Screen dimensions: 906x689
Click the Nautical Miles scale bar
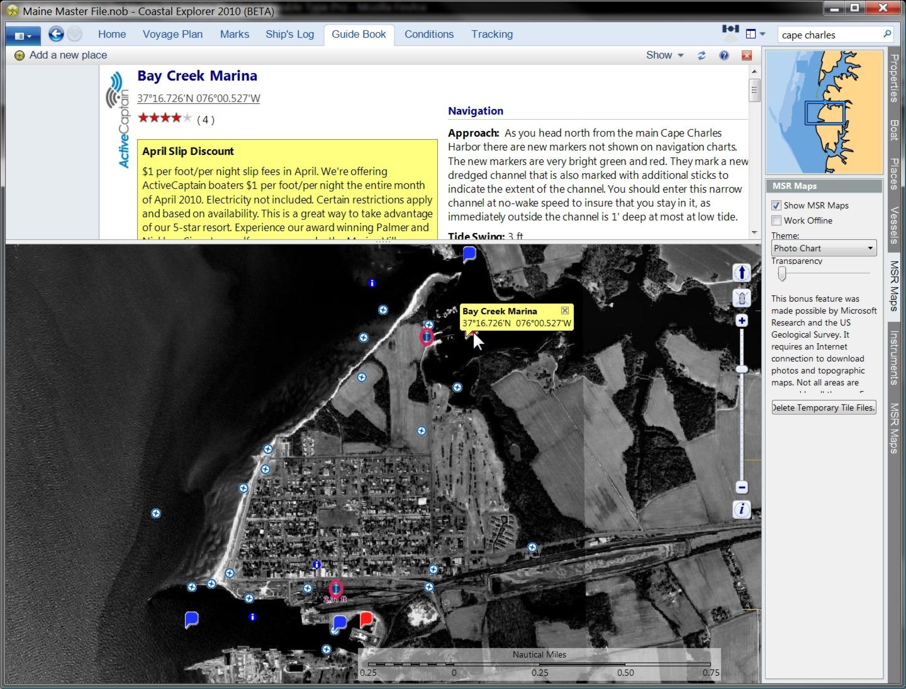coord(539,665)
